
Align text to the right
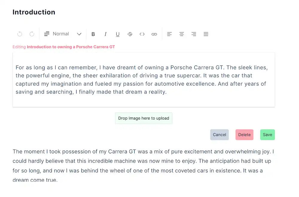click(194, 34)
